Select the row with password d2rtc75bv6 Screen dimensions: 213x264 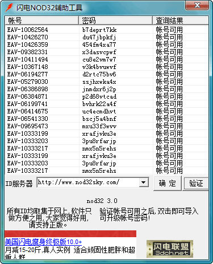point(107,74)
